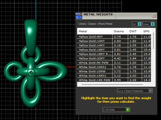Click the 4.42 grams value
Screen dimensions: 161x120
117,58
